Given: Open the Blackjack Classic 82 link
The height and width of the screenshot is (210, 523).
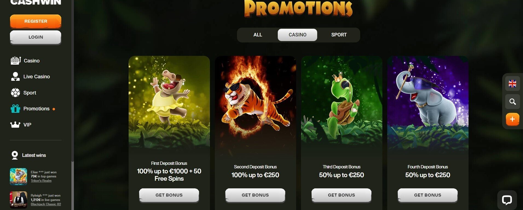Looking at the screenshot, I should click(x=46, y=204).
